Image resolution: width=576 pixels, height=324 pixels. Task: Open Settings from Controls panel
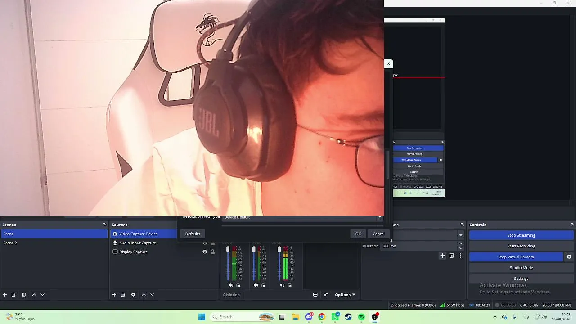(x=521, y=279)
